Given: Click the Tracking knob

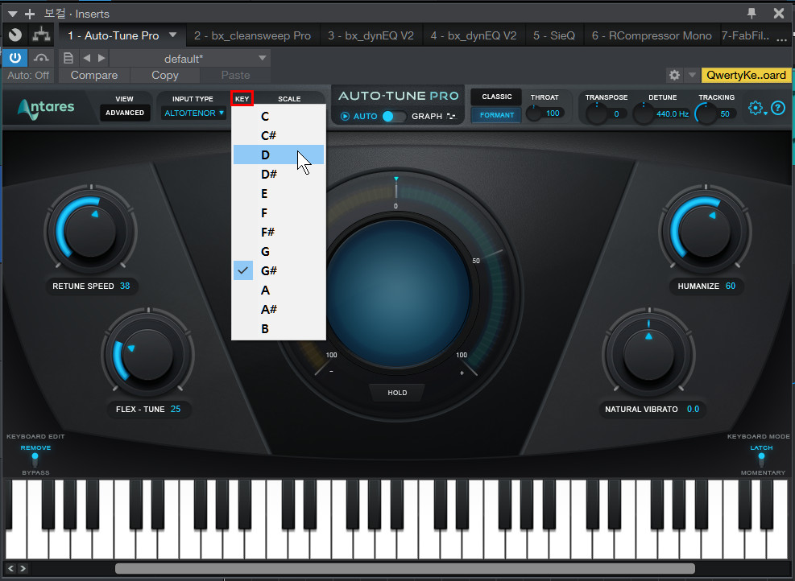Looking at the screenshot, I should 706,113.
